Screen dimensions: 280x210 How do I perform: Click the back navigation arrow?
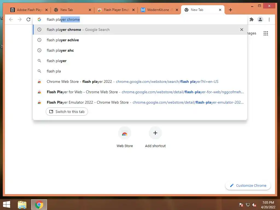(x=11, y=19)
